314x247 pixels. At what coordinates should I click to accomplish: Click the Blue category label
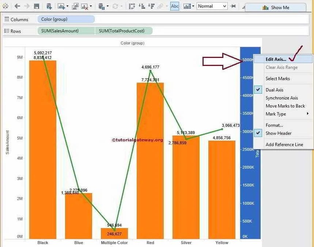tap(79, 243)
